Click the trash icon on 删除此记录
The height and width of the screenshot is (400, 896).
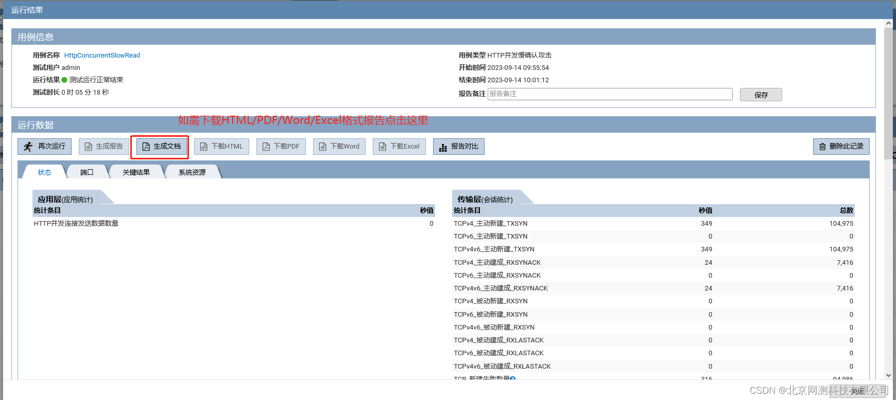tap(822, 147)
